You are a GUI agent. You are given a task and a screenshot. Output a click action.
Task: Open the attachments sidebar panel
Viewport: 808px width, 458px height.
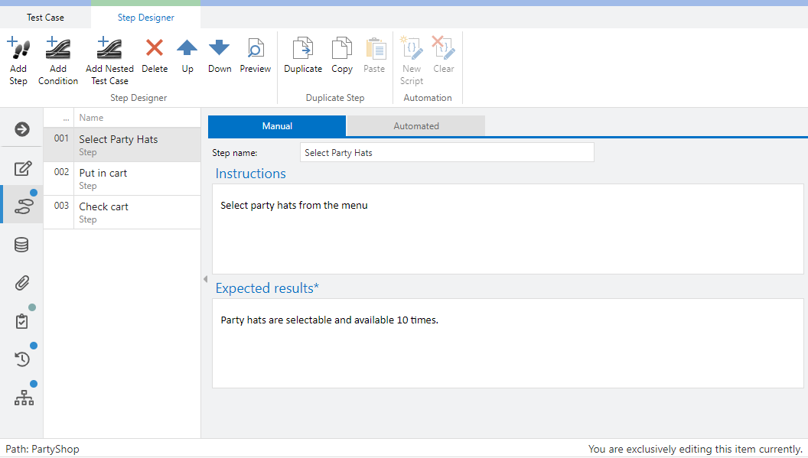point(22,283)
